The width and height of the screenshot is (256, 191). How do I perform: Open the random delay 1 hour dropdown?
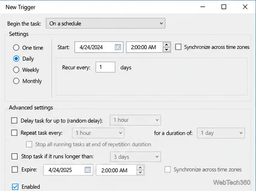pyautogui.click(x=135, y=120)
